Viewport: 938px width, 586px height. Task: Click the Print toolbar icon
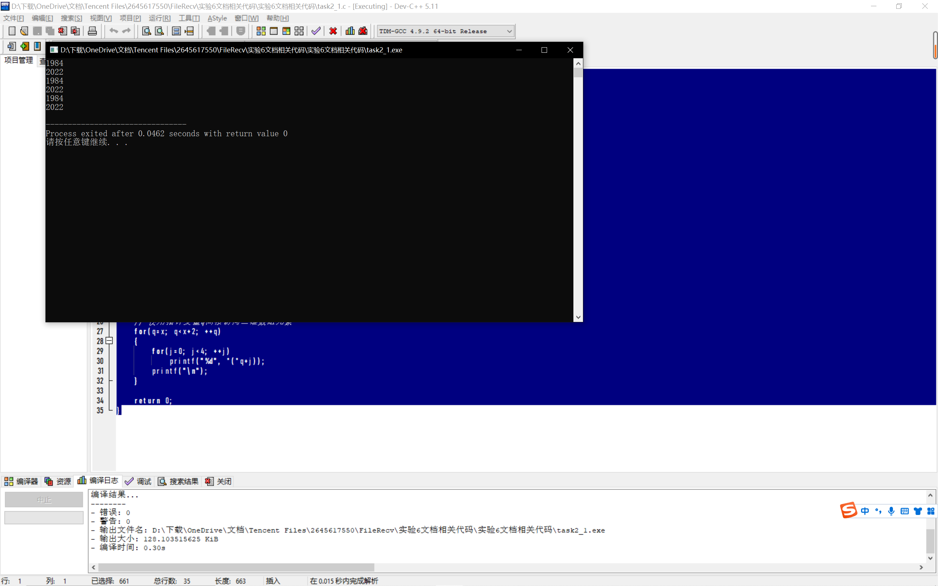pyautogui.click(x=92, y=31)
